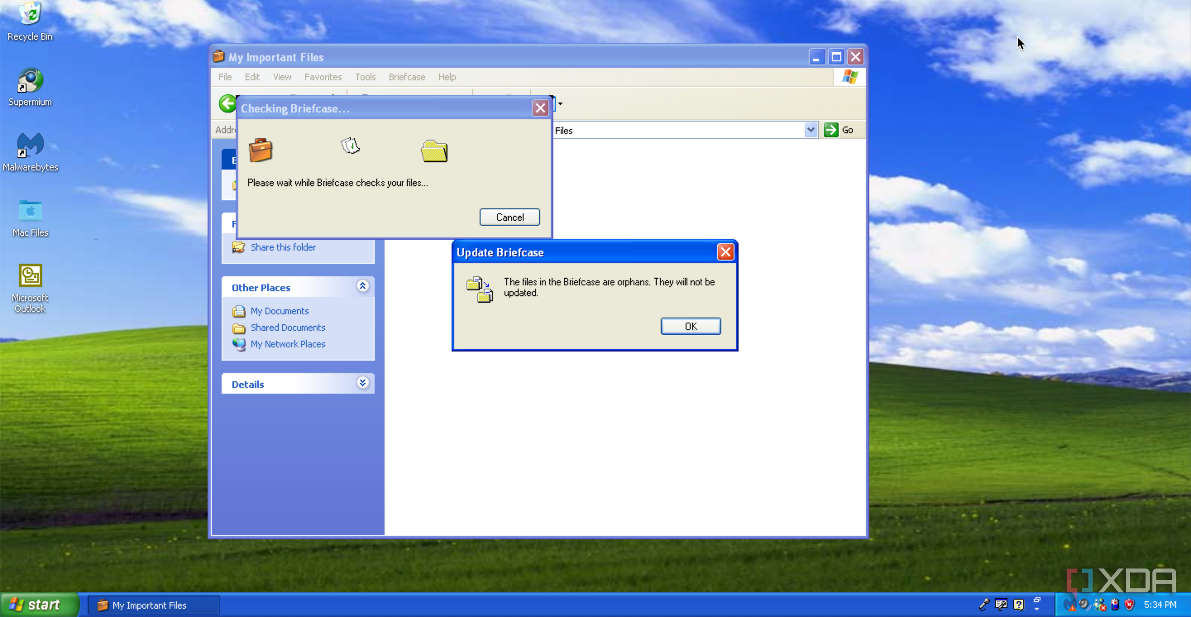This screenshot has width=1191, height=617.
Task: Open the Favorites menu
Action: click(323, 77)
